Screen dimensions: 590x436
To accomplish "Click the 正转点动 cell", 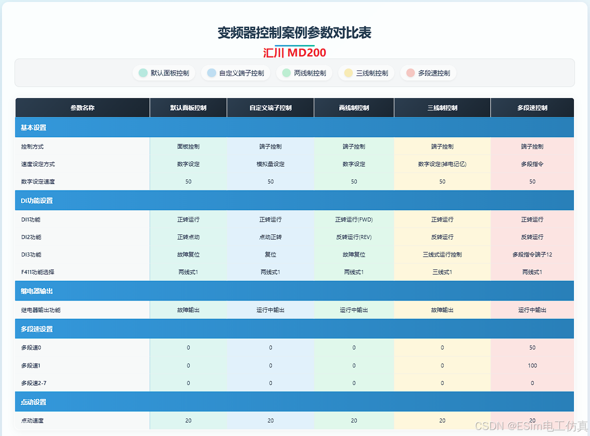I will (189, 237).
